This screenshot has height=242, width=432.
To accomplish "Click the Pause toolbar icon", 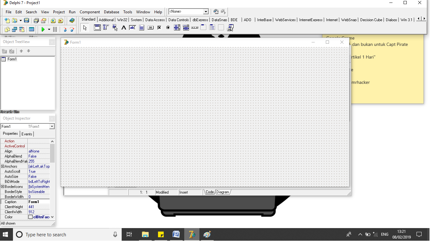I will [x=55, y=29].
